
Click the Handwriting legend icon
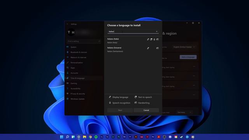pos(136,103)
